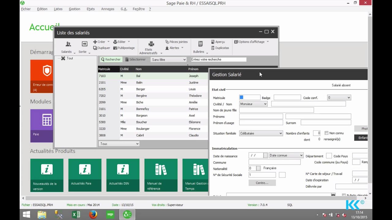Click the Photo button
Viewport: 392px width, 220px height.
click(361, 129)
